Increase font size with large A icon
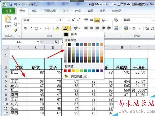This screenshot has height=116, width=155. tap(73, 20)
